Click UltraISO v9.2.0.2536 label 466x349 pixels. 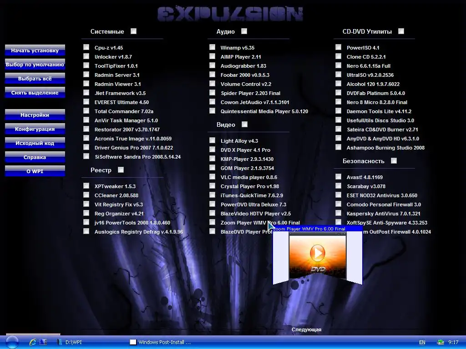[x=370, y=75]
